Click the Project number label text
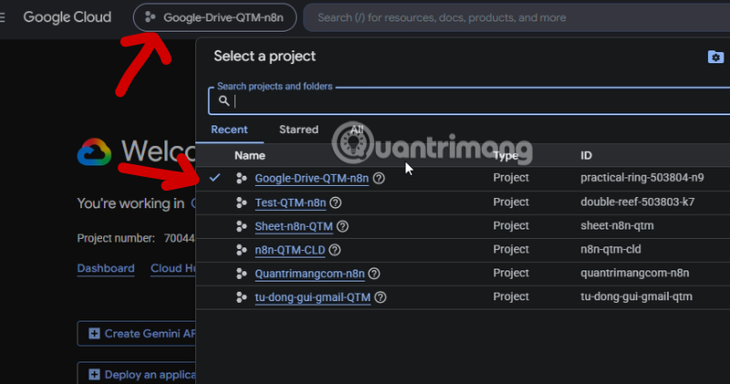This screenshot has height=384, width=730. pyautogui.click(x=116, y=238)
